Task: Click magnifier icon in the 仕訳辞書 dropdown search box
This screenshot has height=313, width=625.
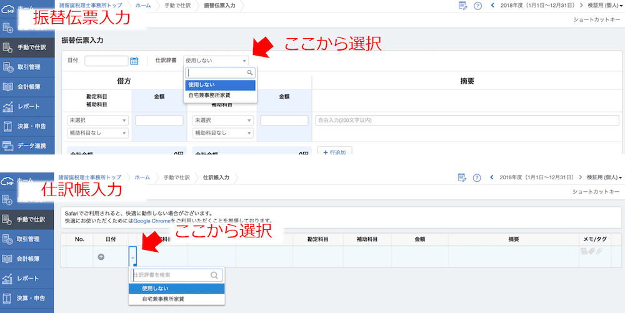Action: pyautogui.click(x=250, y=72)
